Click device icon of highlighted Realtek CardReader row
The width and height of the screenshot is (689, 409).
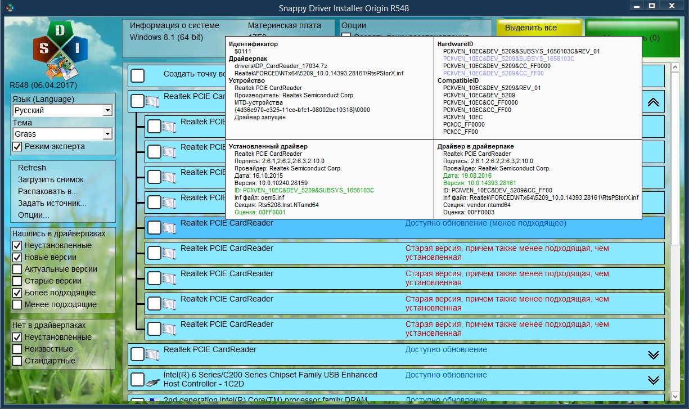point(169,228)
